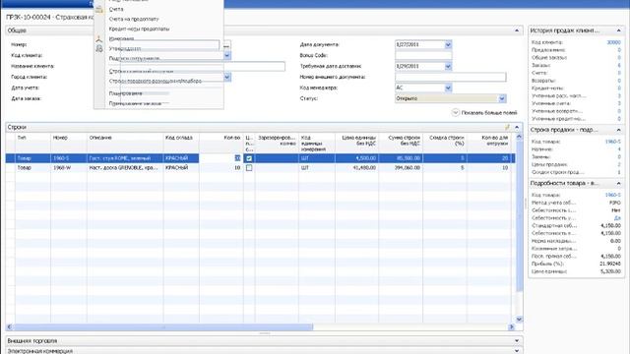The image size is (630, 354).
Task: Open the Статус dropdown showing Открыто
Action: (x=502, y=98)
